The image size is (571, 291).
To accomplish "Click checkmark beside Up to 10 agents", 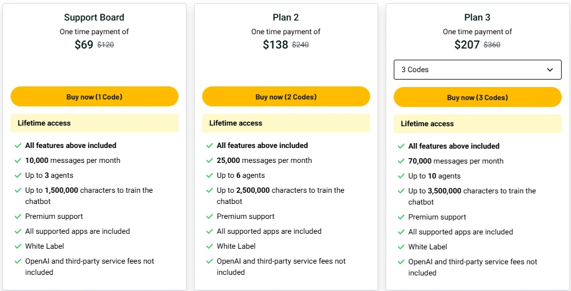I will (401, 176).
